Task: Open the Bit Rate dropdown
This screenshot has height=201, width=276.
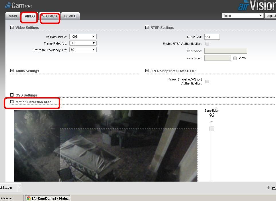Action: [83, 37]
